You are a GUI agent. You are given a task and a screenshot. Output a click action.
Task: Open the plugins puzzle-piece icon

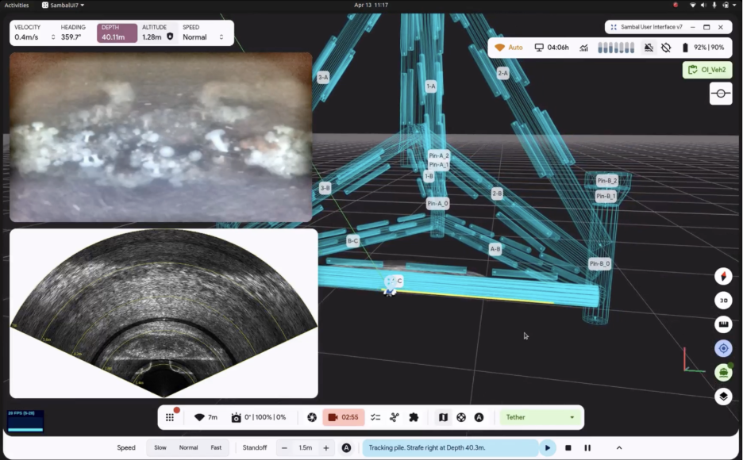pyautogui.click(x=414, y=417)
